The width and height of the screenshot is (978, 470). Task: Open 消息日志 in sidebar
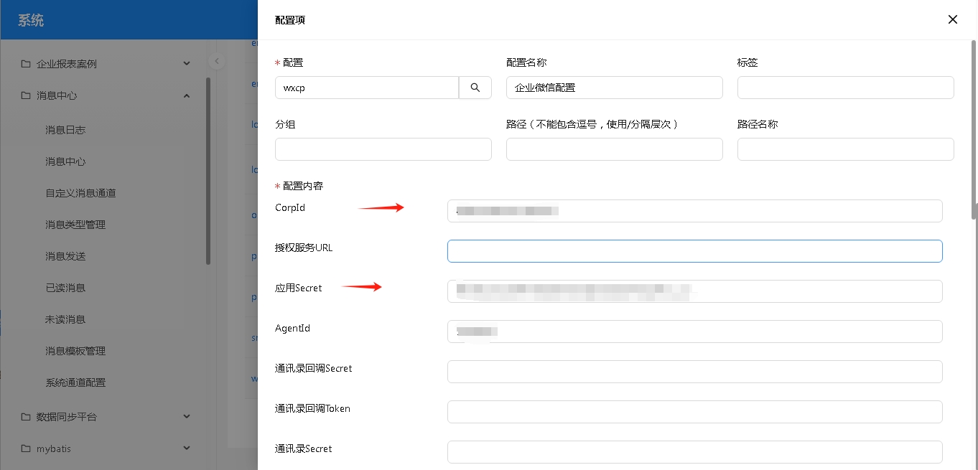pos(65,130)
